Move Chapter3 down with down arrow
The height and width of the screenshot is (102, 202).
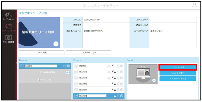[113, 84]
